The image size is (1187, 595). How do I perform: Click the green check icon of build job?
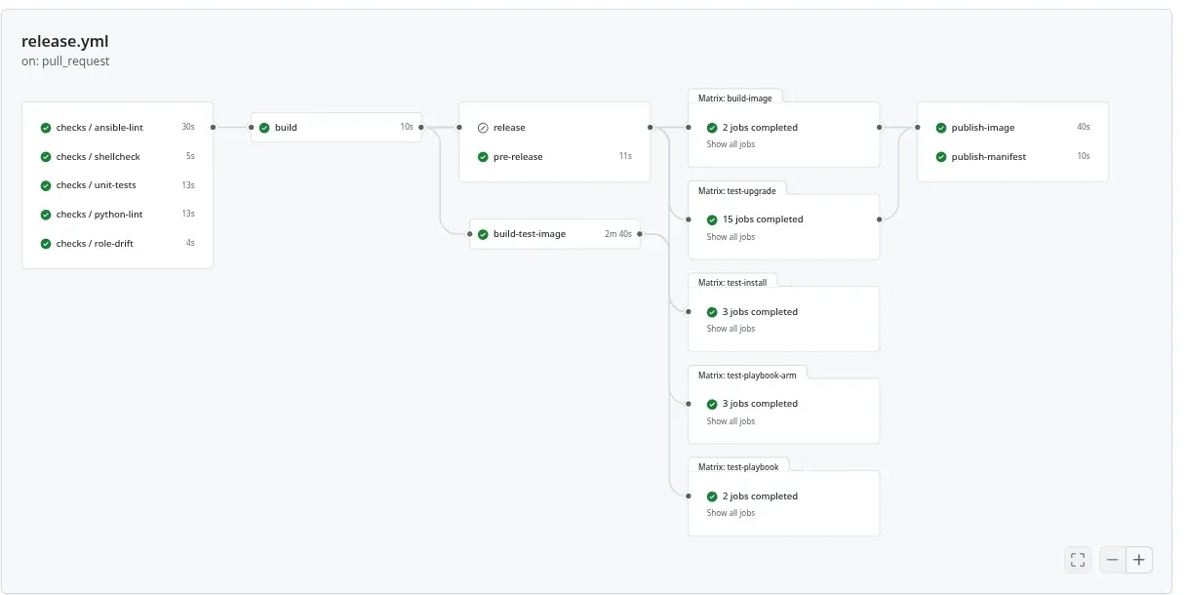click(264, 128)
